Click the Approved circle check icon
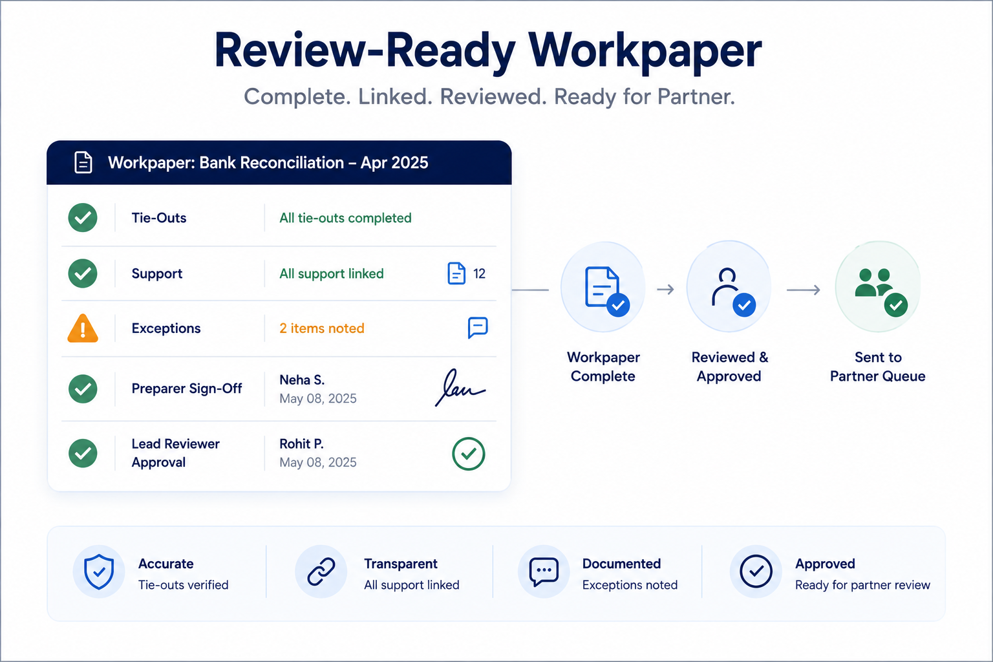Viewport: 993px width, 662px height. [x=756, y=571]
